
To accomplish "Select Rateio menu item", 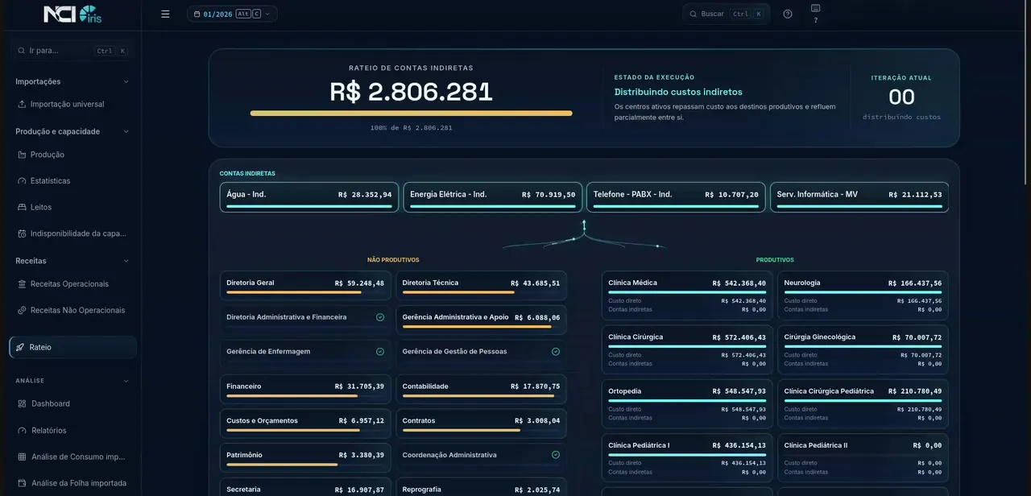I will pos(72,347).
